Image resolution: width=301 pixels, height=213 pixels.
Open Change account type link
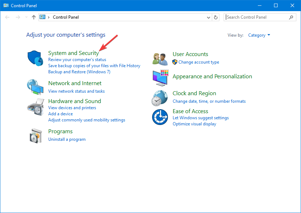click(x=199, y=62)
